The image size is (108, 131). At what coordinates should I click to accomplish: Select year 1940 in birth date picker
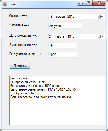click(x=71, y=36)
